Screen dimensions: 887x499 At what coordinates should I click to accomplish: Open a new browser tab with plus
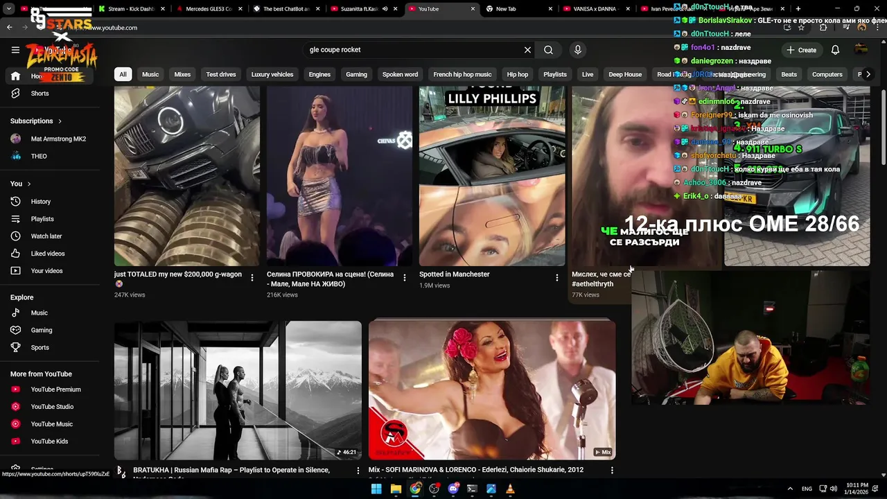point(798,8)
